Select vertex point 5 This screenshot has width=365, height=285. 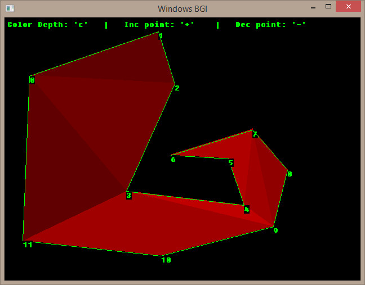point(230,162)
